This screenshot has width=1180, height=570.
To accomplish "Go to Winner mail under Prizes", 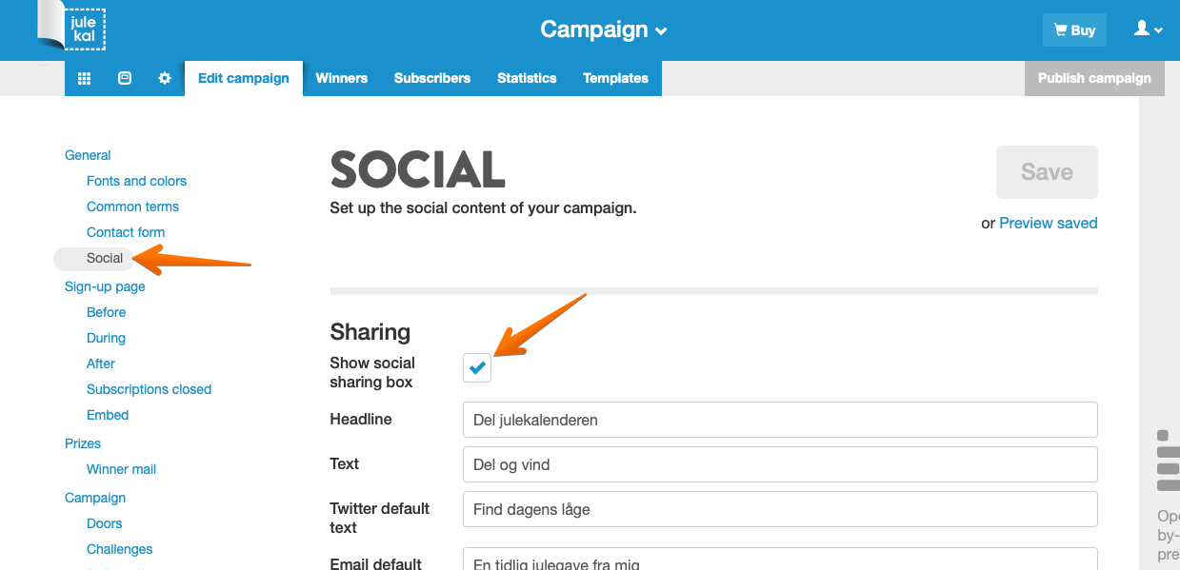I will click(x=121, y=469).
